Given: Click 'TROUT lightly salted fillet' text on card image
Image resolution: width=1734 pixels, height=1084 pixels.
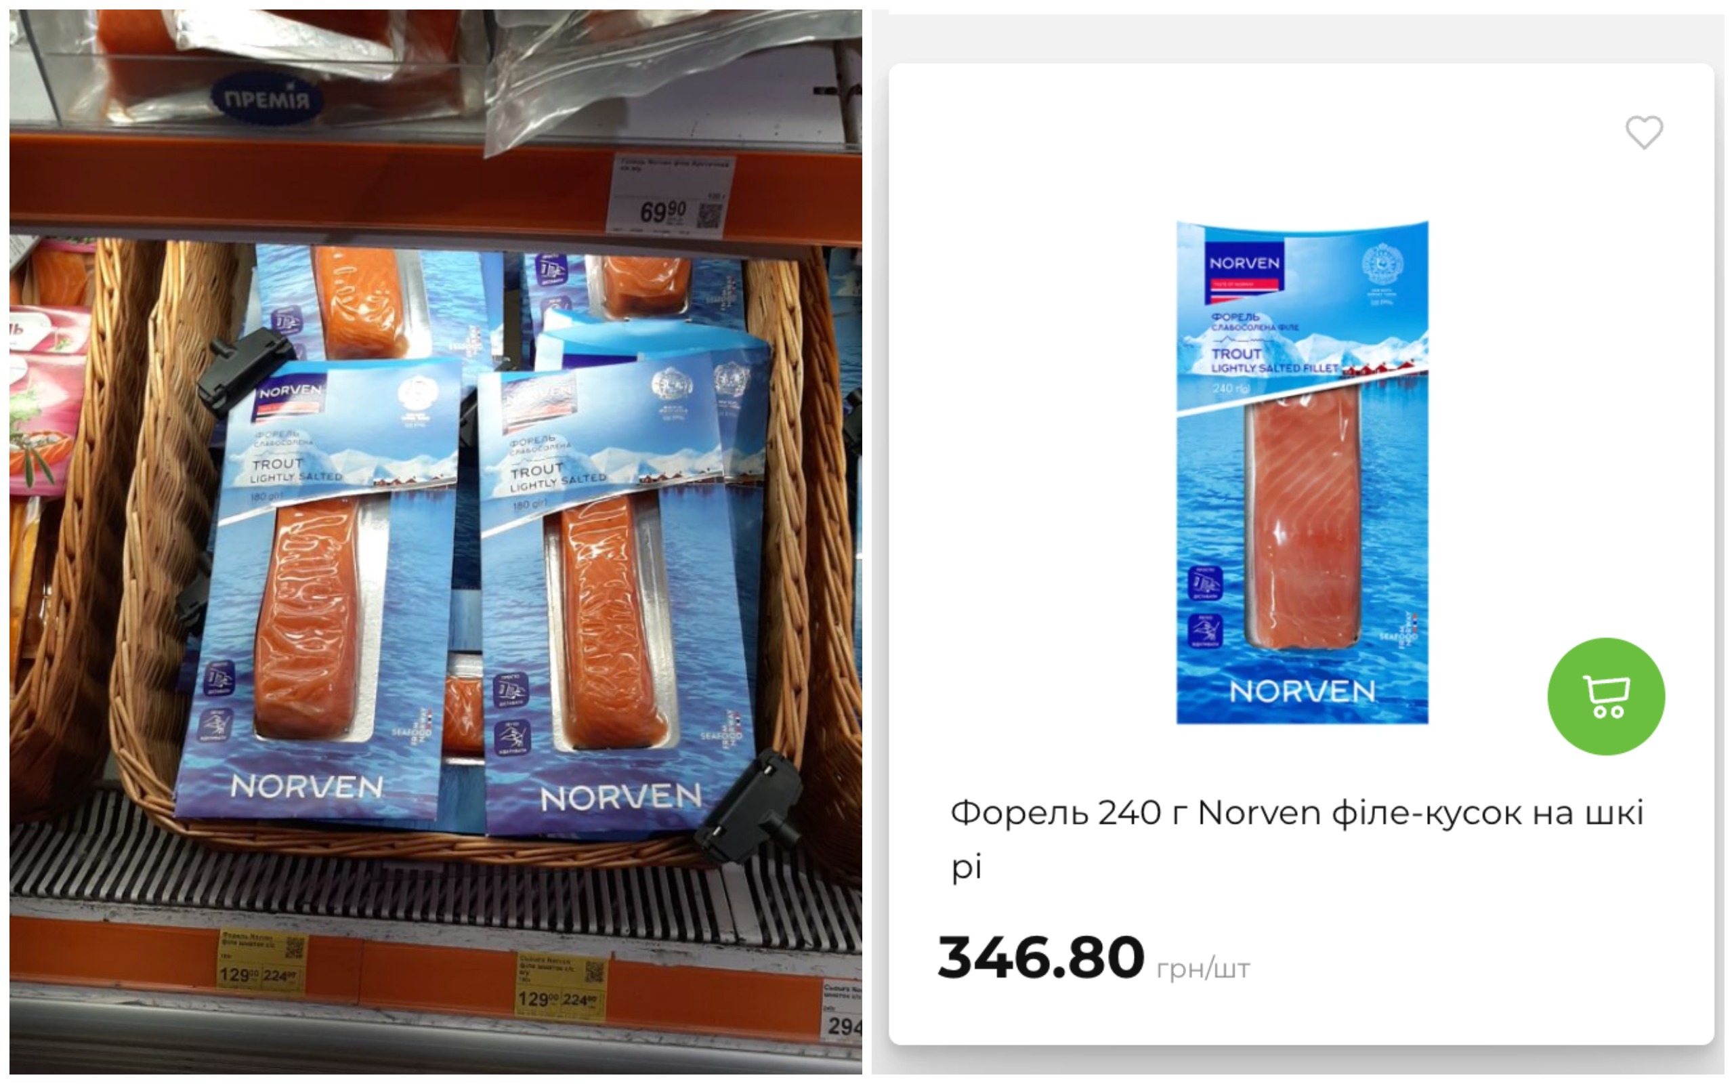Looking at the screenshot, I should point(1274,360).
